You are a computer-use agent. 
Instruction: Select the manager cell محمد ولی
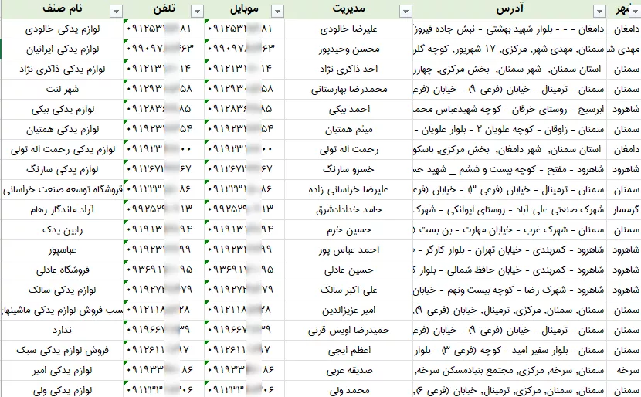click(x=349, y=389)
